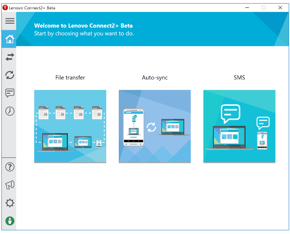Click the "SMS" heading text
The image size is (290, 234).
tap(239, 78)
